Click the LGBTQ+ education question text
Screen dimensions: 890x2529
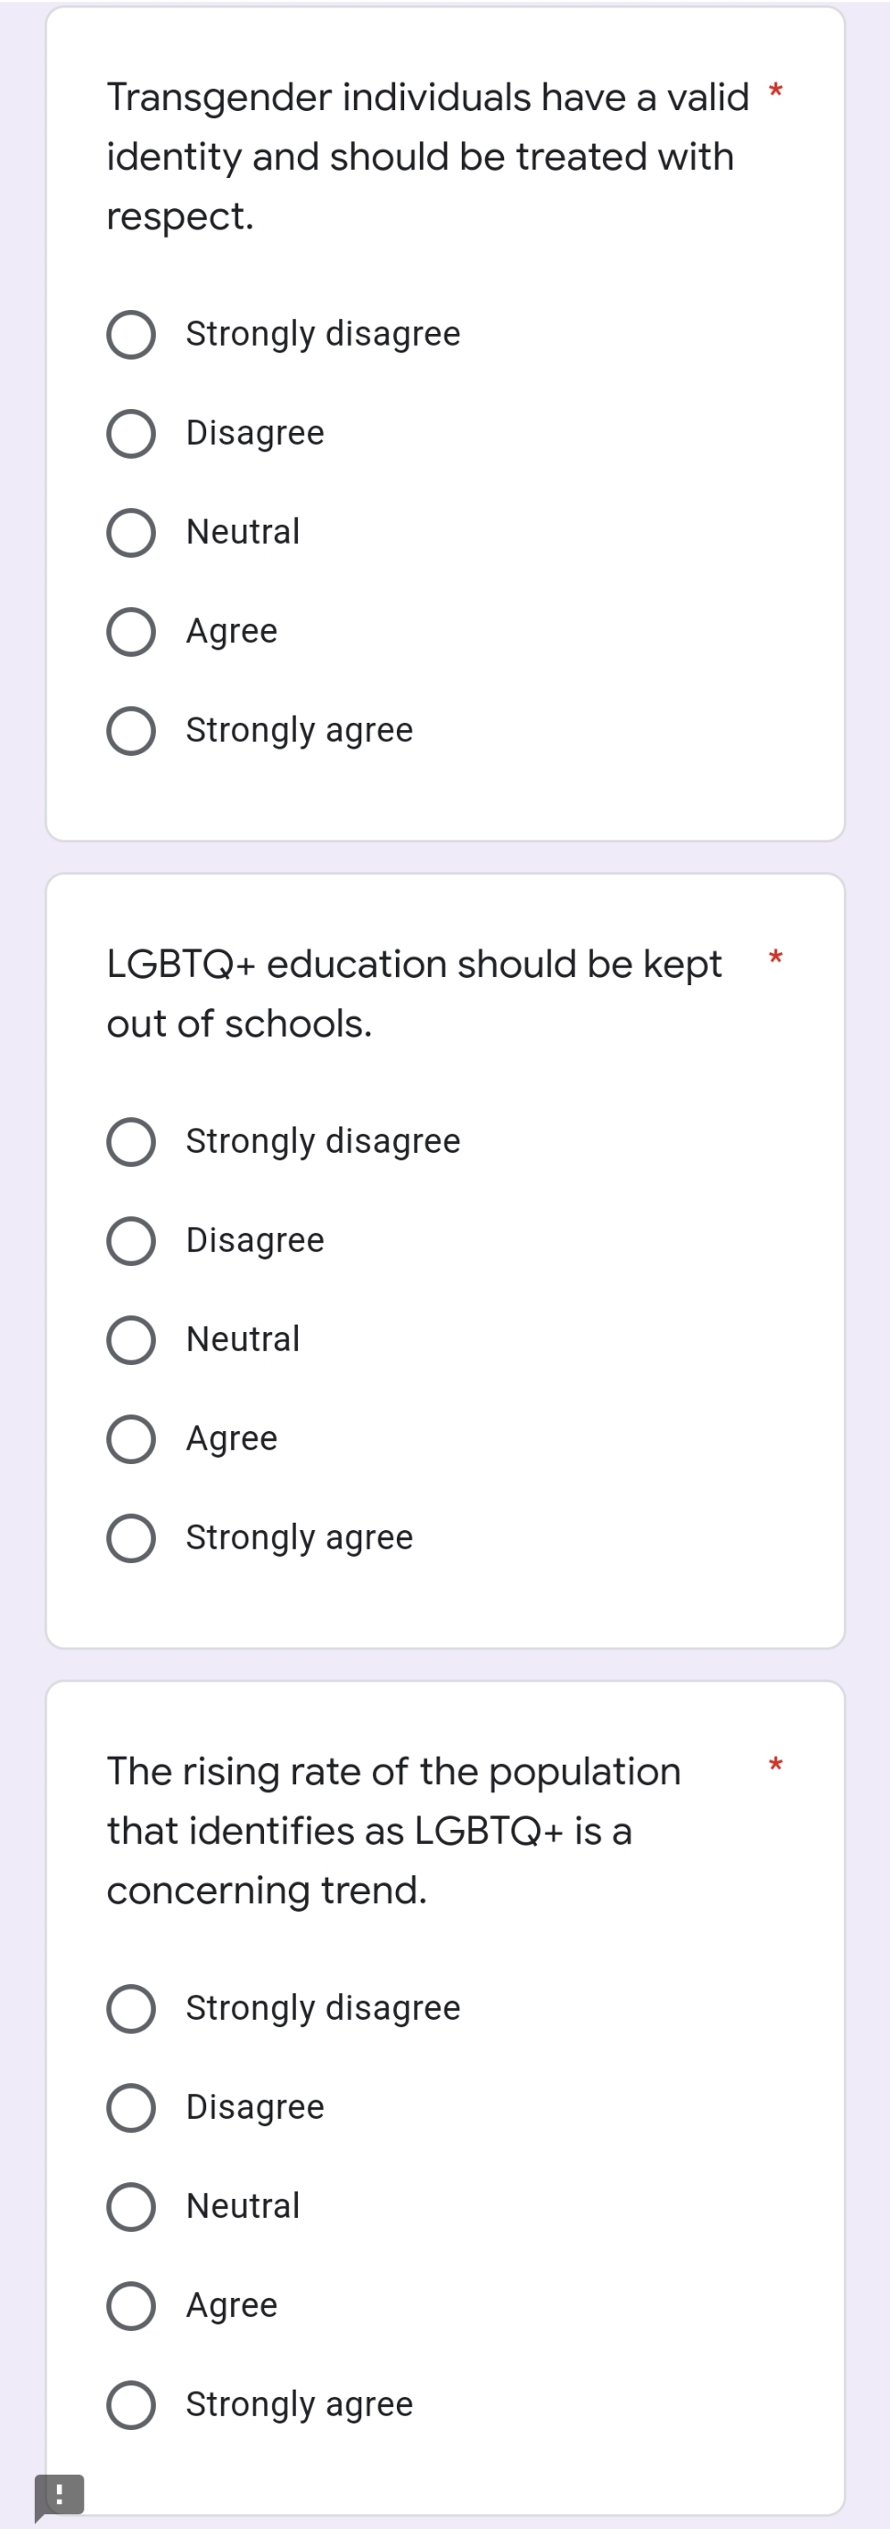point(414,993)
